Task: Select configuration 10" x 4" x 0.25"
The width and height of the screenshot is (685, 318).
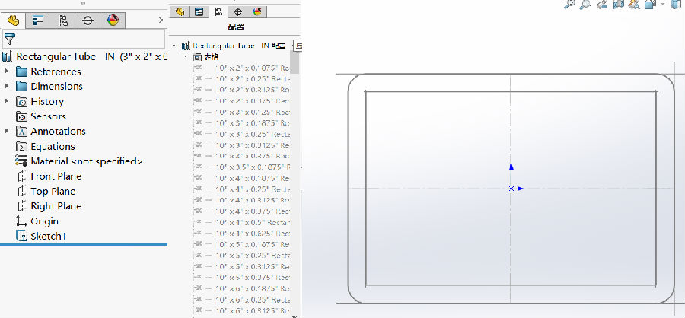Action: pyautogui.click(x=241, y=189)
